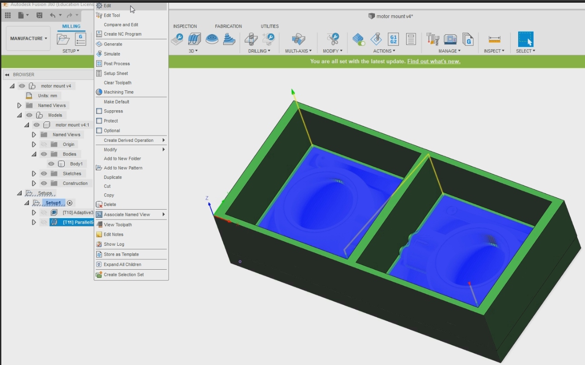Expand the Construction folder

click(34, 183)
